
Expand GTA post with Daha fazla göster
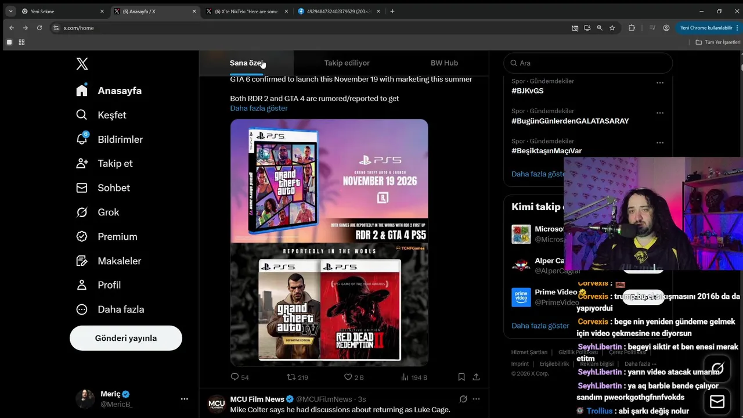click(259, 108)
